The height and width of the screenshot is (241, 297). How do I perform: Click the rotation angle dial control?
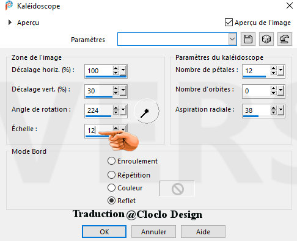[147, 111]
